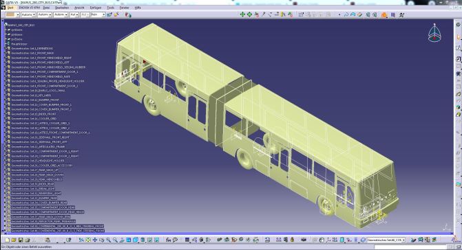The height and width of the screenshot is (250, 462).
Task: Click the Zoom In magnifier
Action: [x=108, y=240]
